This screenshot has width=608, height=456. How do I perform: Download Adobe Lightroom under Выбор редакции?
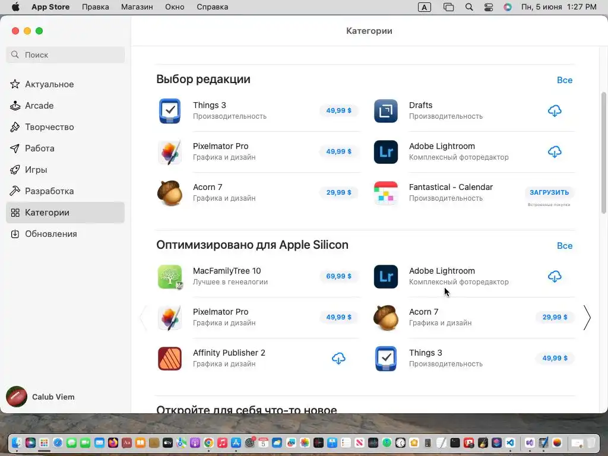pyautogui.click(x=555, y=152)
